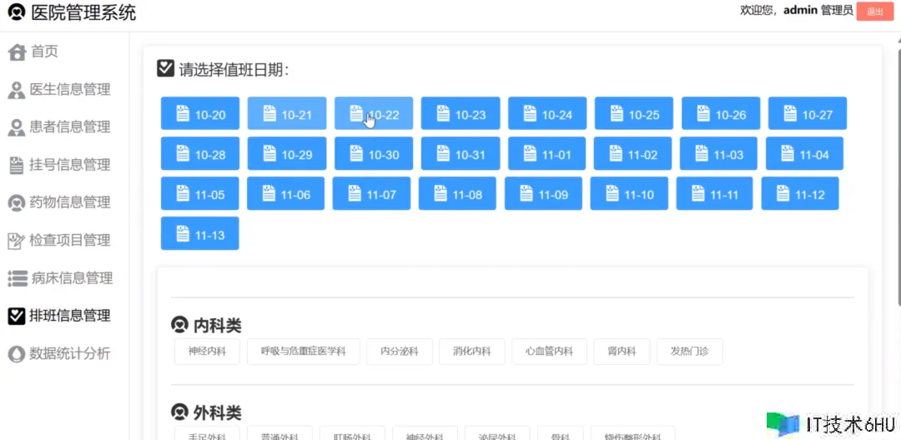Open the 数据统计分析 menu entry

pos(69,353)
